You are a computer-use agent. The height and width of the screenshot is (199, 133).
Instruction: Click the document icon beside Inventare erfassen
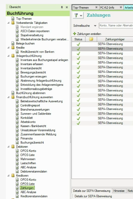(x=17, y=64)
